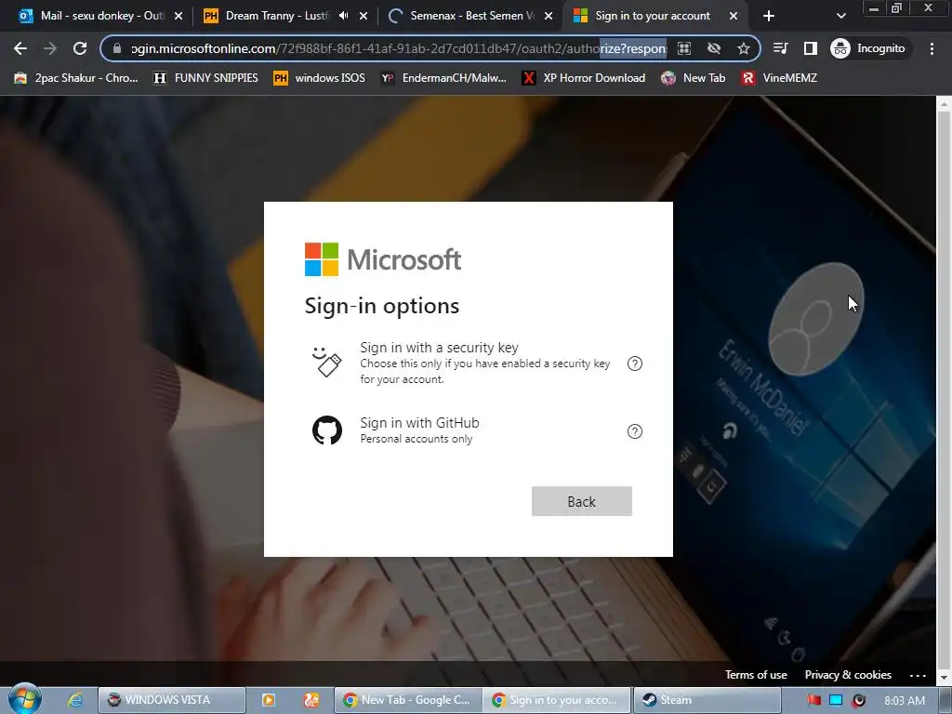Open the media player taskbar icon
Viewport: 952px width, 714px height.
coord(269,700)
